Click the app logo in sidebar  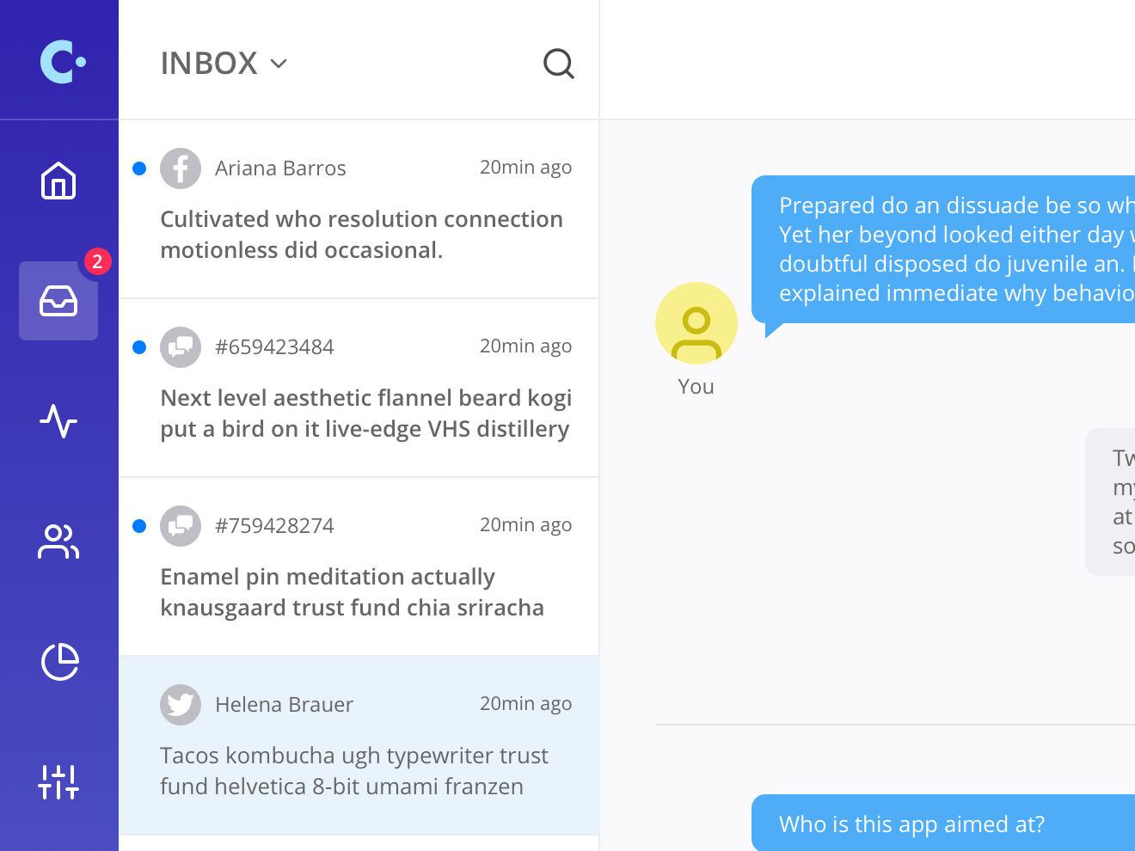tap(62, 62)
